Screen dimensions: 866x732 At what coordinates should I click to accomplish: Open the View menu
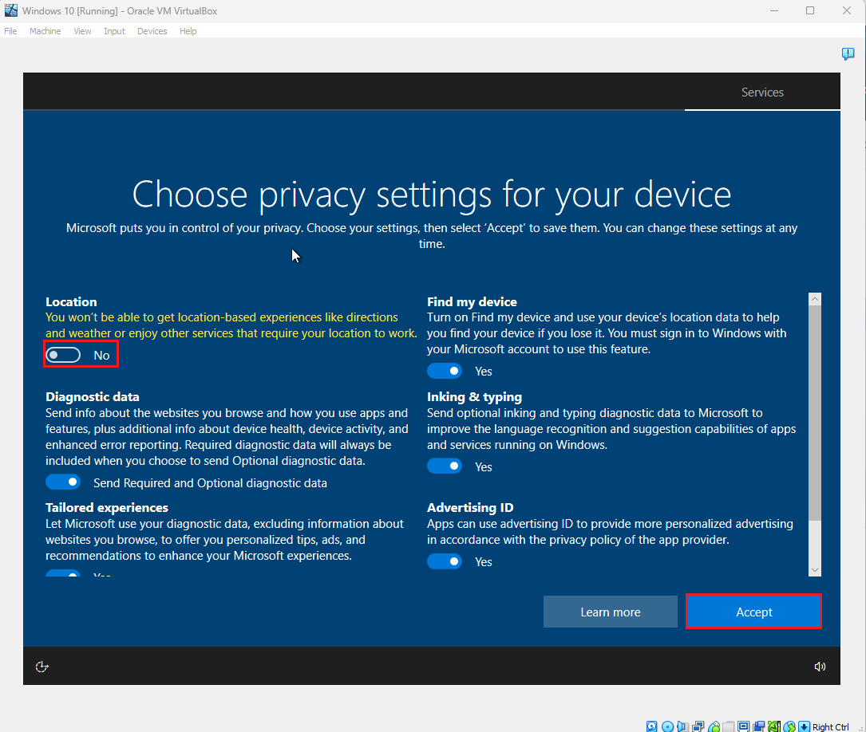82,31
